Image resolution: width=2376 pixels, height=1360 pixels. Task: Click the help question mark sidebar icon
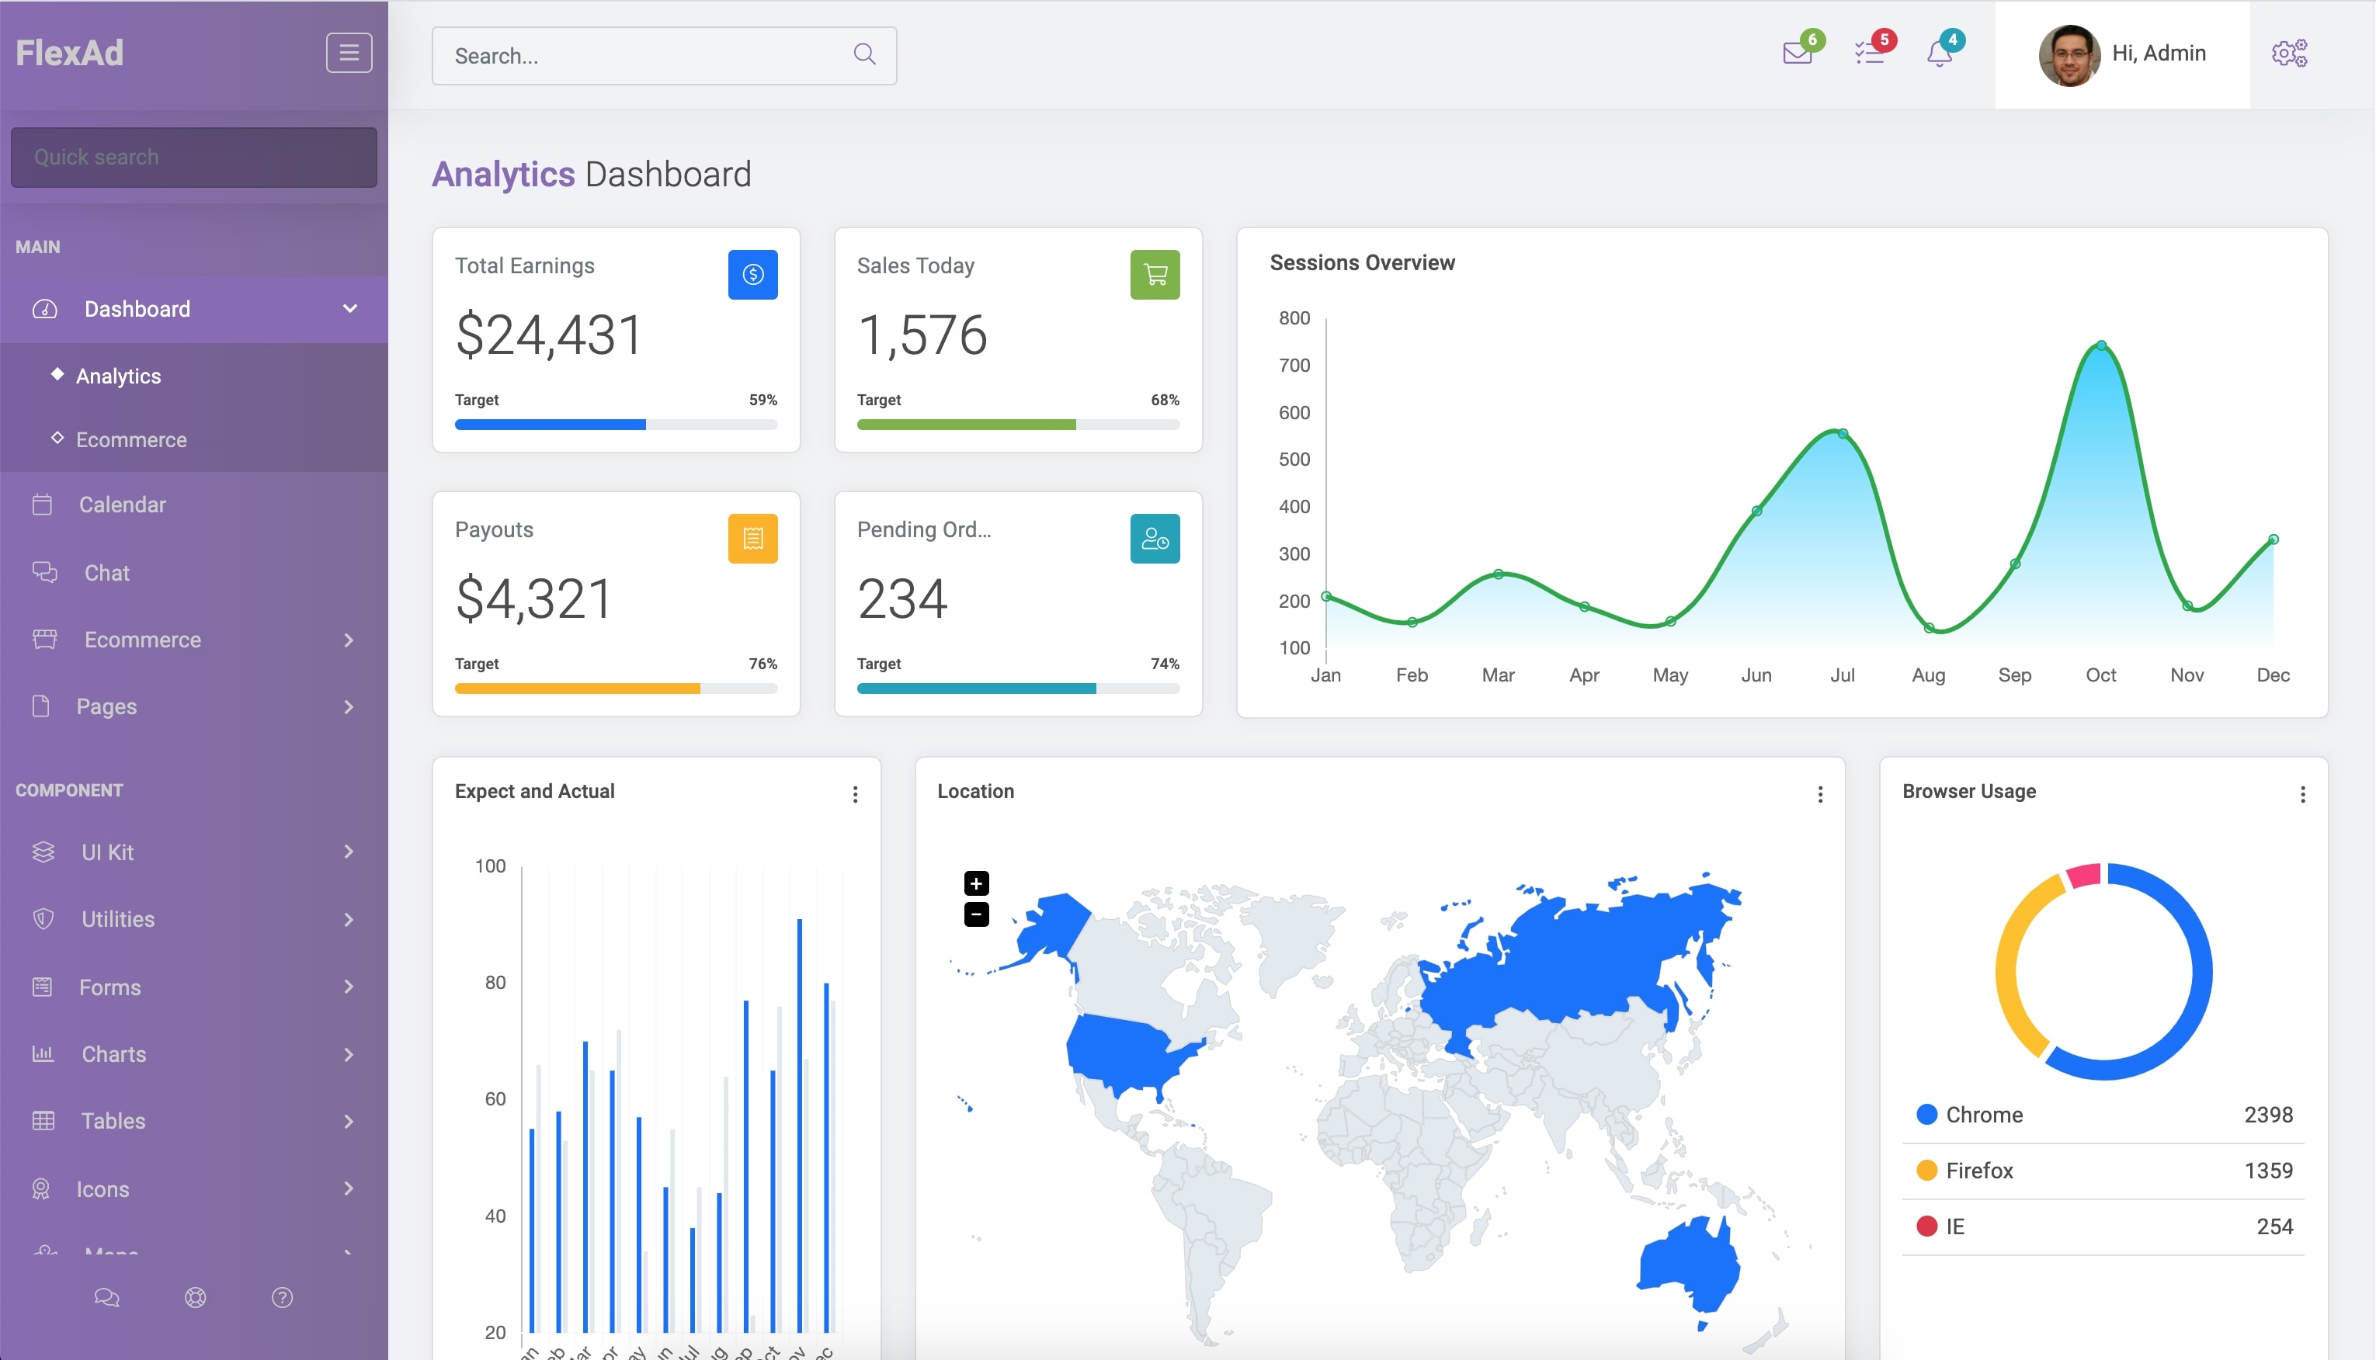282,1297
